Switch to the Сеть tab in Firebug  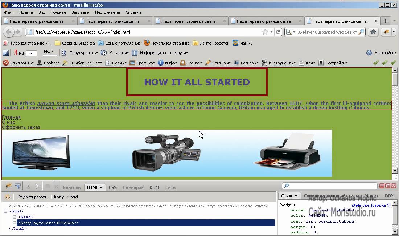[170, 187]
